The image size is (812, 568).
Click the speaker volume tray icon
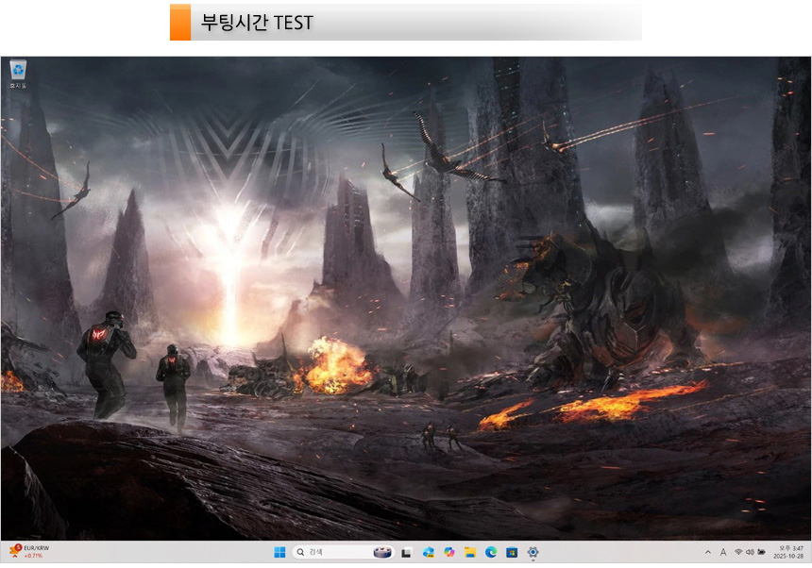[750, 552]
